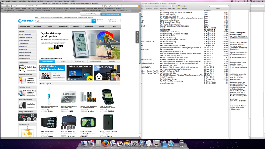Select the Computer & Office category
Screen dimensions: 265x149
[x=24, y=26]
